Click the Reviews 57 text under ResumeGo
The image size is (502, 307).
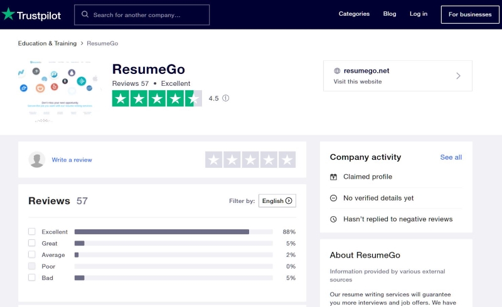[131, 83]
